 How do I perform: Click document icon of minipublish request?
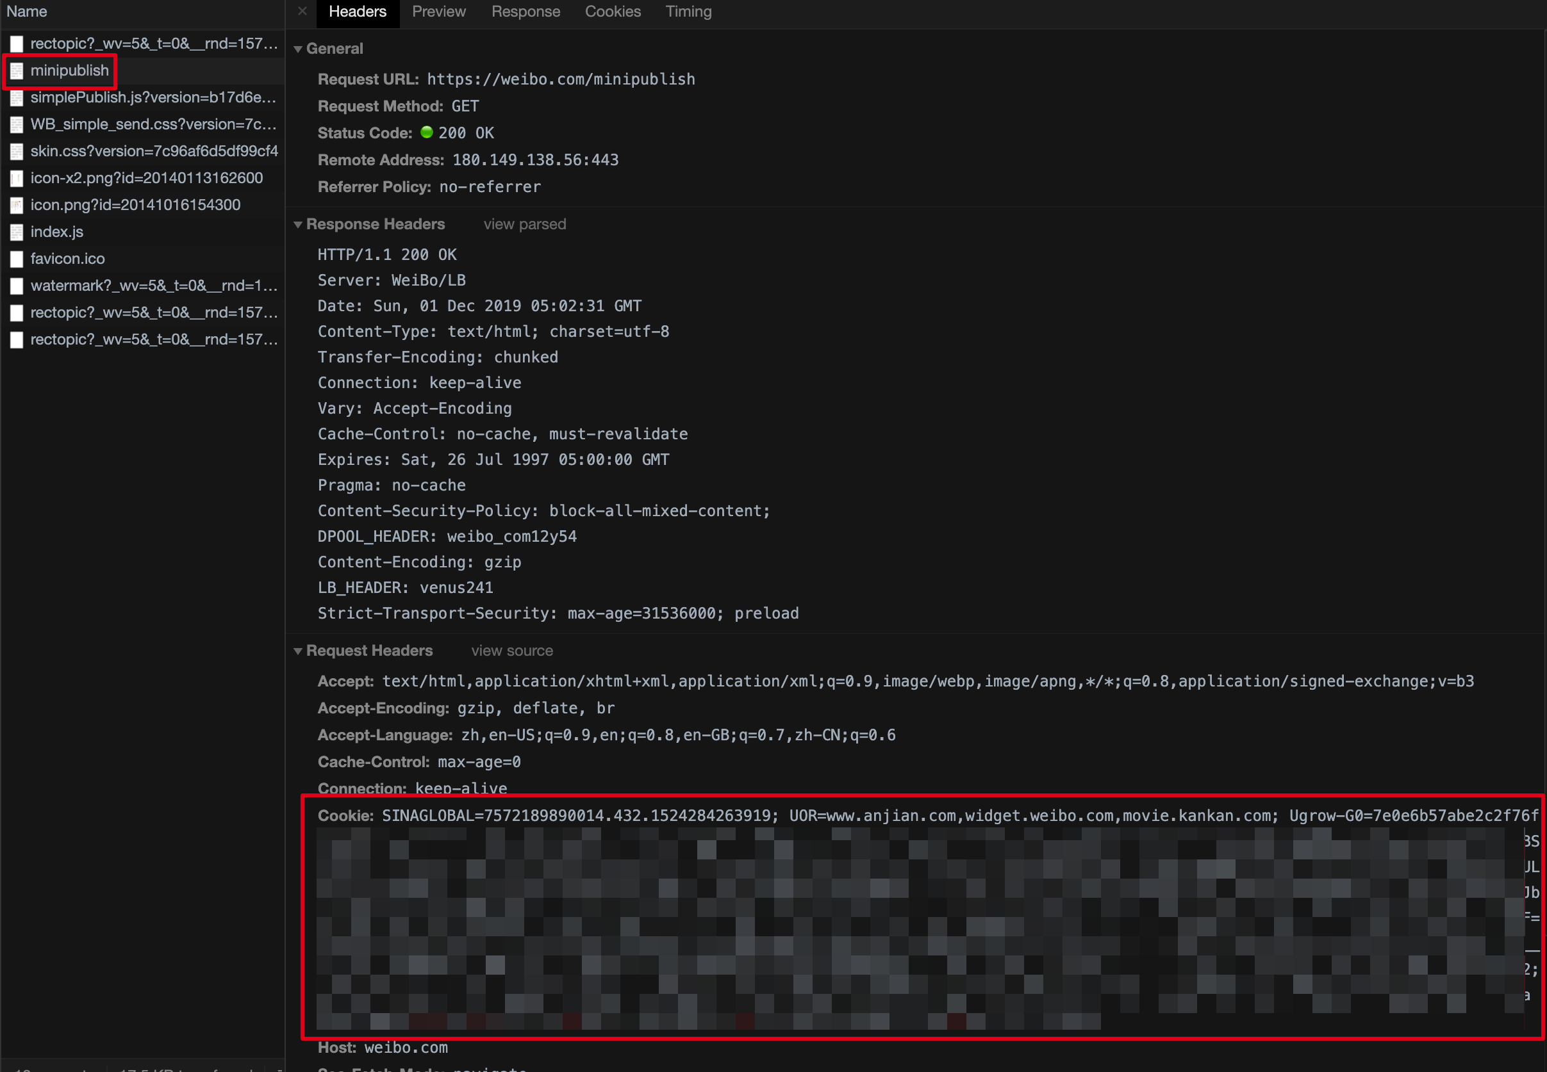pos(17,71)
